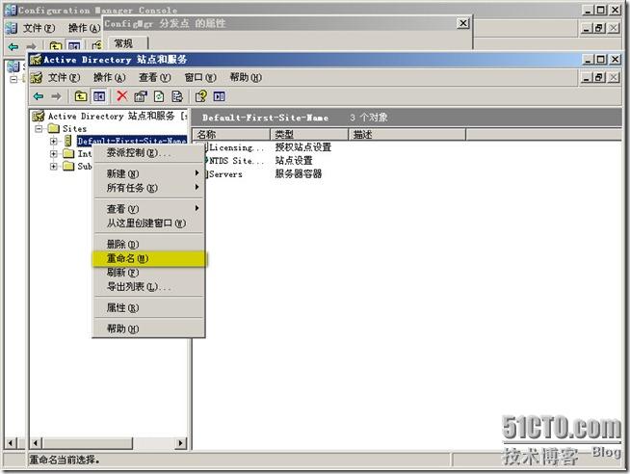This screenshot has height=474, width=630.
Task: Open the 新建(N) submenu arrow entry
Action: point(148,173)
